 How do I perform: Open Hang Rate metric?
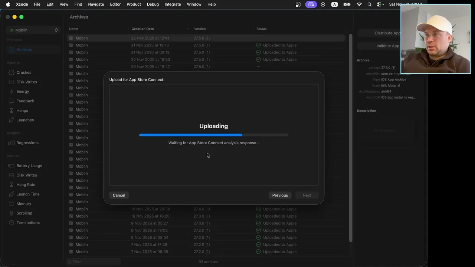coord(26,185)
